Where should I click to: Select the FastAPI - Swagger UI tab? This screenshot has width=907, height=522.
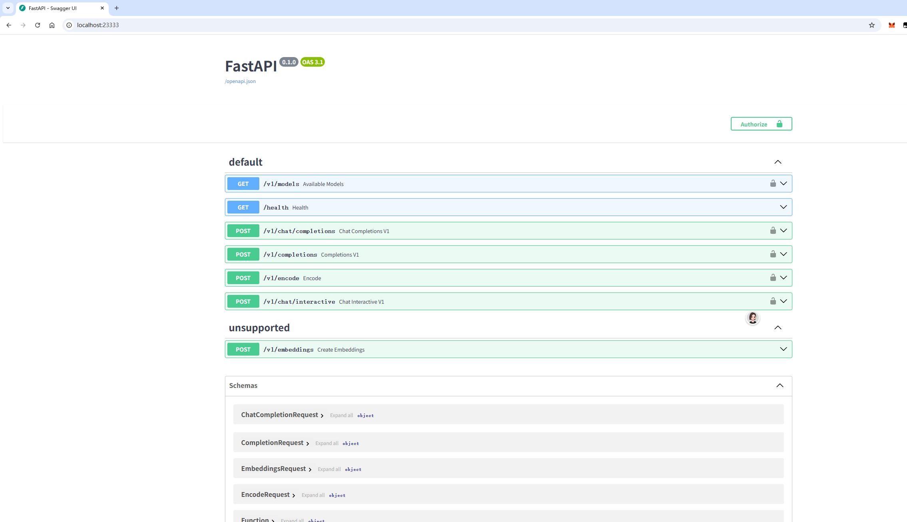click(62, 8)
